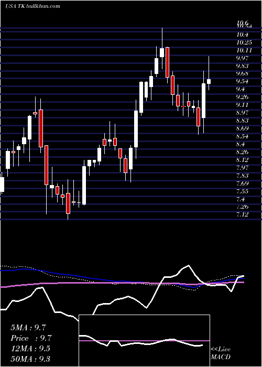This screenshot has height=367, width=262.
Task: Select the 9.4 price axis label
Action: (241, 89)
